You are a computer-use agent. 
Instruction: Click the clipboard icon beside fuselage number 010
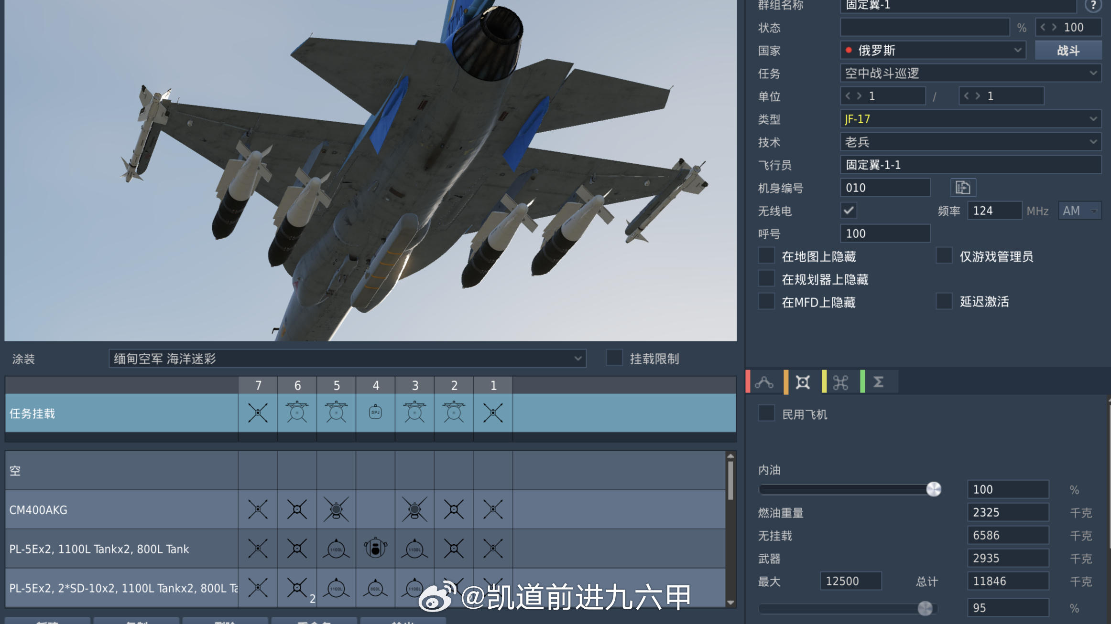point(964,188)
